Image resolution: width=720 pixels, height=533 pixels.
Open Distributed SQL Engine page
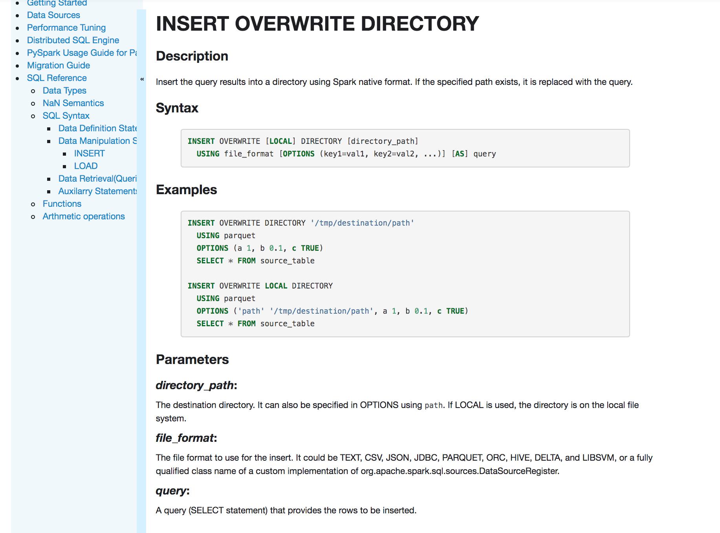[x=73, y=40]
